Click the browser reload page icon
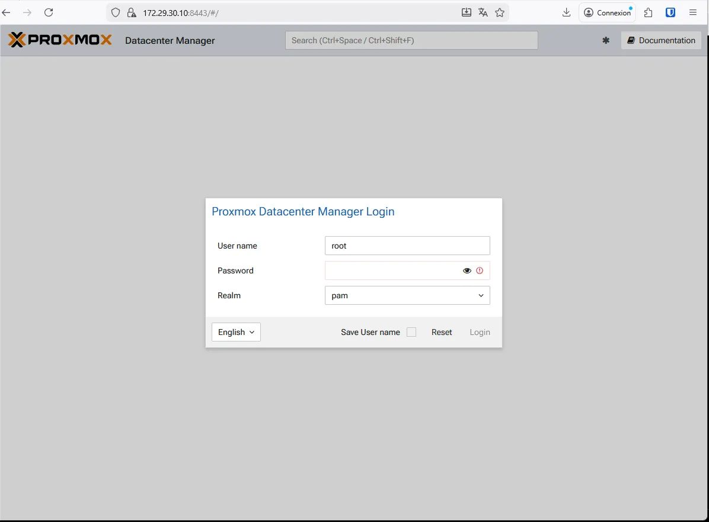709x522 pixels. tap(49, 12)
